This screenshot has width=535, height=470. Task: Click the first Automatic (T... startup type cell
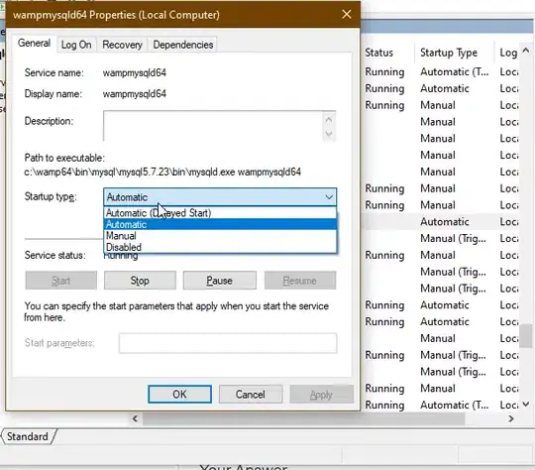(x=454, y=71)
